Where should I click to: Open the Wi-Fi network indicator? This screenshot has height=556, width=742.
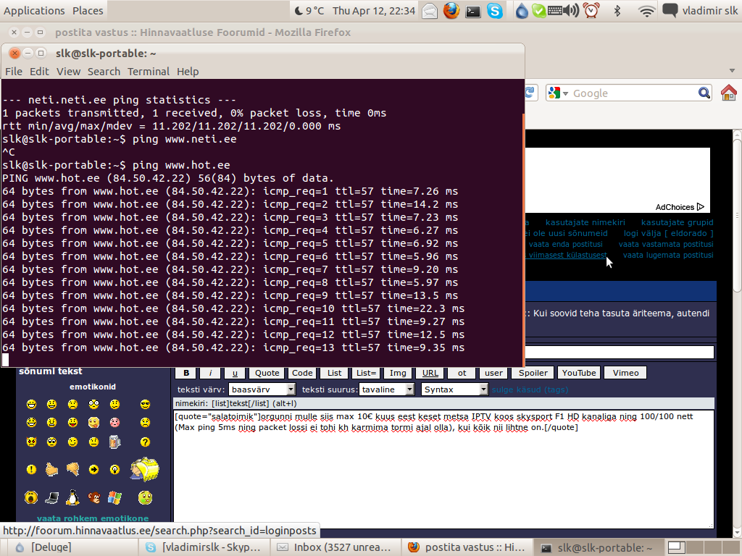(x=646, y=11)
